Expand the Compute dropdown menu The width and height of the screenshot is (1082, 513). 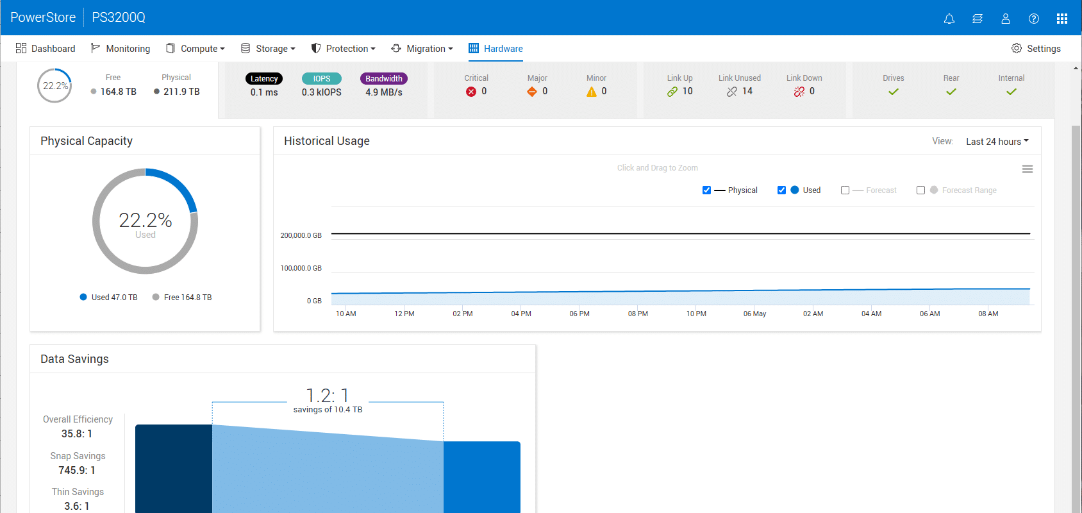point(203,49)
